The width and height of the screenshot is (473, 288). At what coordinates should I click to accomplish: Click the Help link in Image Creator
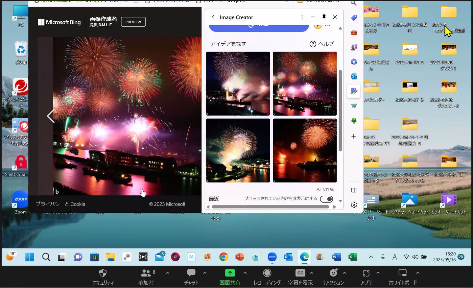pyautogui.click(x=321, y=44)
